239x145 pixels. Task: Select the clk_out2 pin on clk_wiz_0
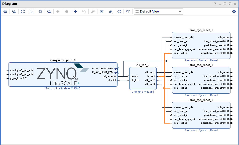[150, 80]
